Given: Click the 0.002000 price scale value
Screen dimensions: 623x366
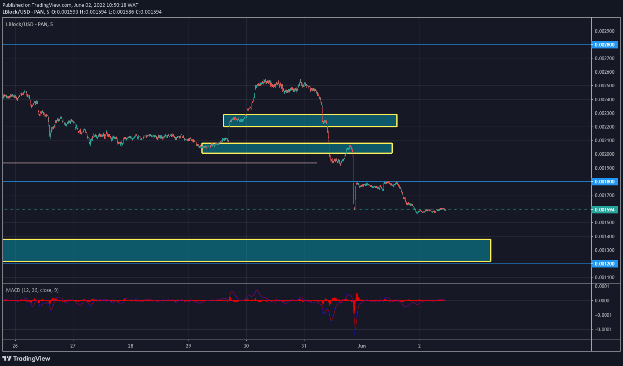Looking at the screenshot, I should point(605,154).
